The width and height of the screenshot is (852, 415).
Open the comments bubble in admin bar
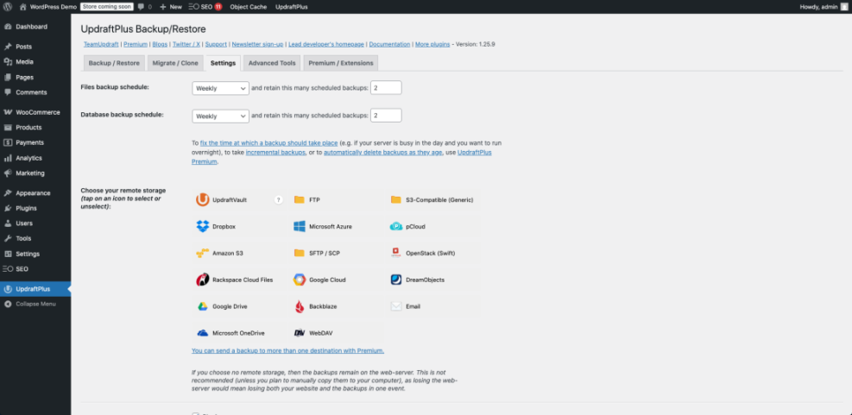[x=144, y=7]
